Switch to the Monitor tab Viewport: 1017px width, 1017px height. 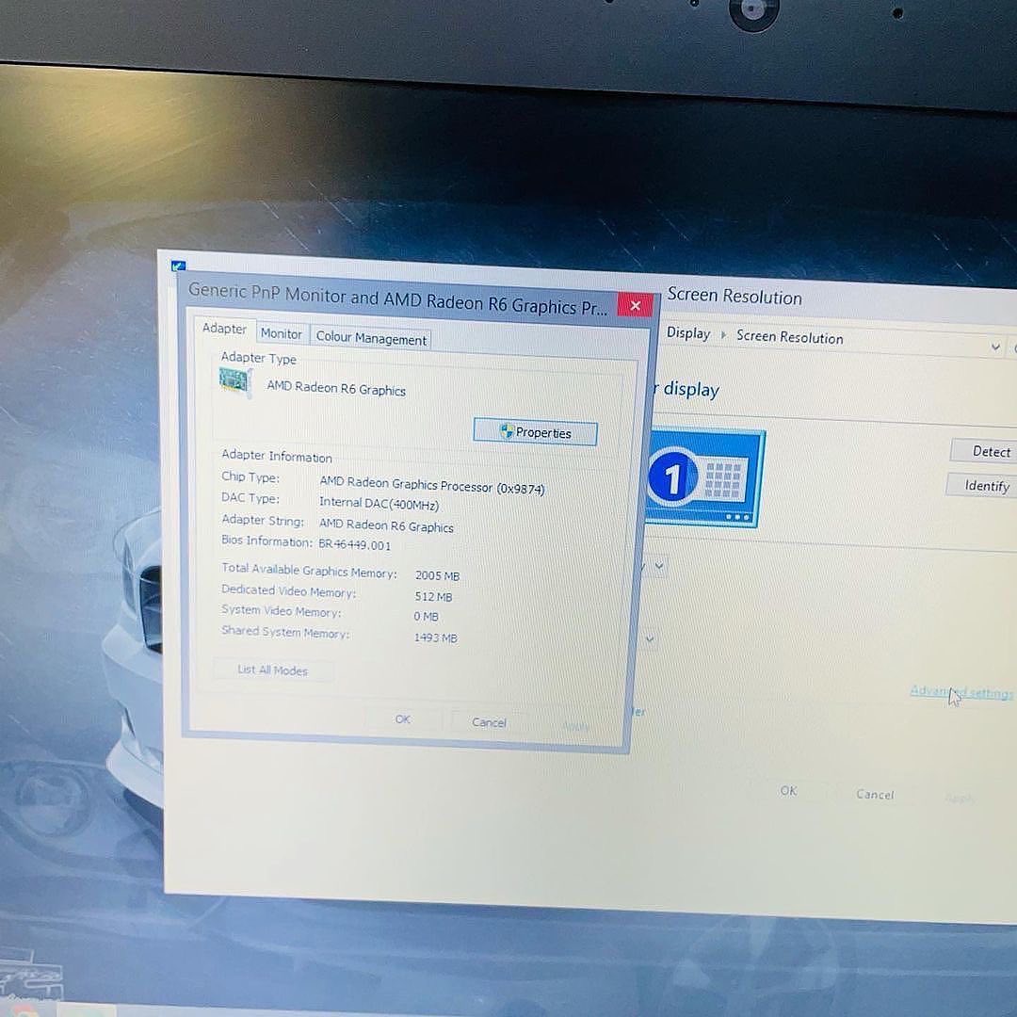pyautogui.click(x=281, y=334)
